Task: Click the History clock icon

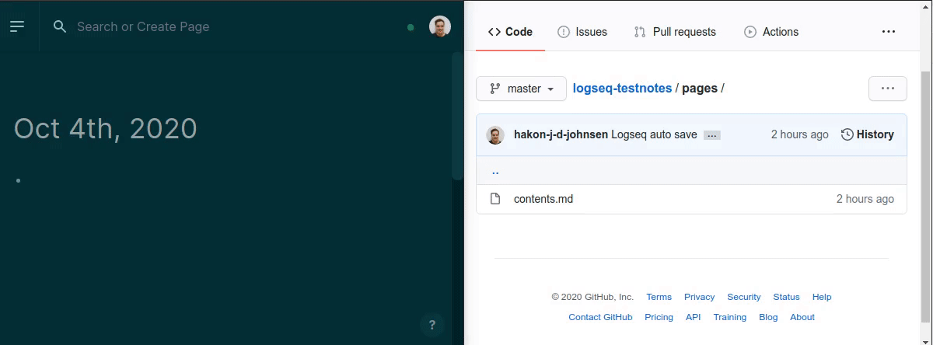Action: pos(847,134)
